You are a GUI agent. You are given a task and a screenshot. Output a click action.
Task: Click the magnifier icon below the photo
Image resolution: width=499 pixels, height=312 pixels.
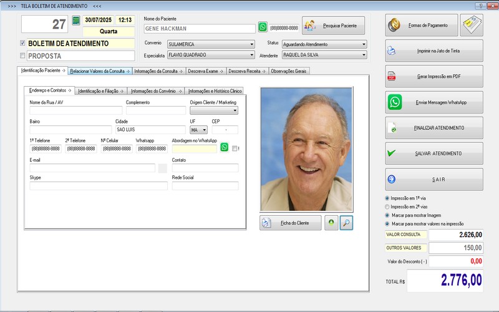(346, 223)
